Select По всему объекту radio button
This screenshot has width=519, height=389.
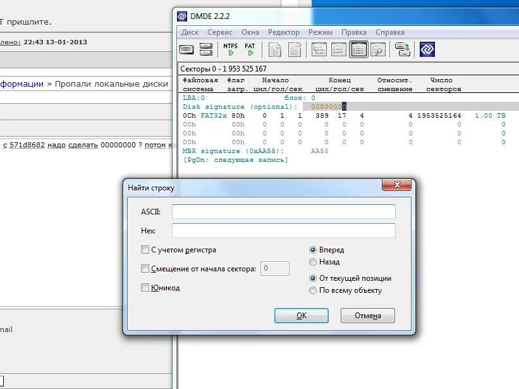(x=313, y=290)
